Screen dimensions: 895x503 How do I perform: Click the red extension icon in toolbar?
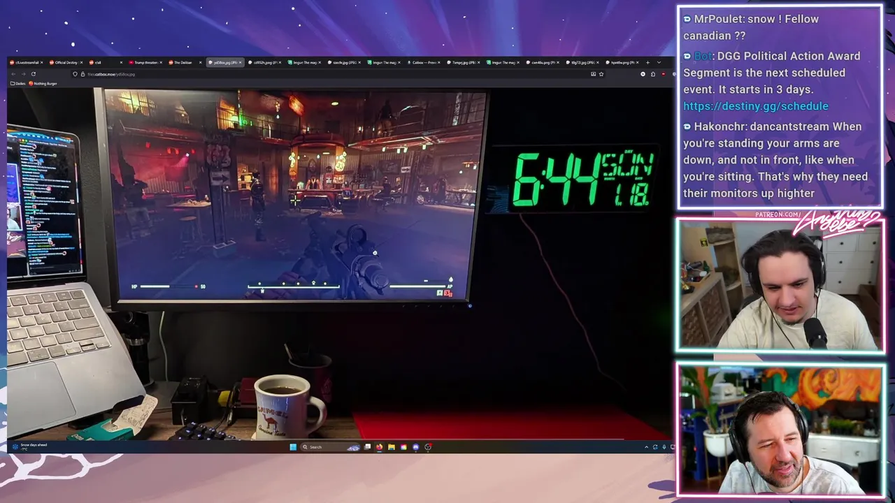664,74
